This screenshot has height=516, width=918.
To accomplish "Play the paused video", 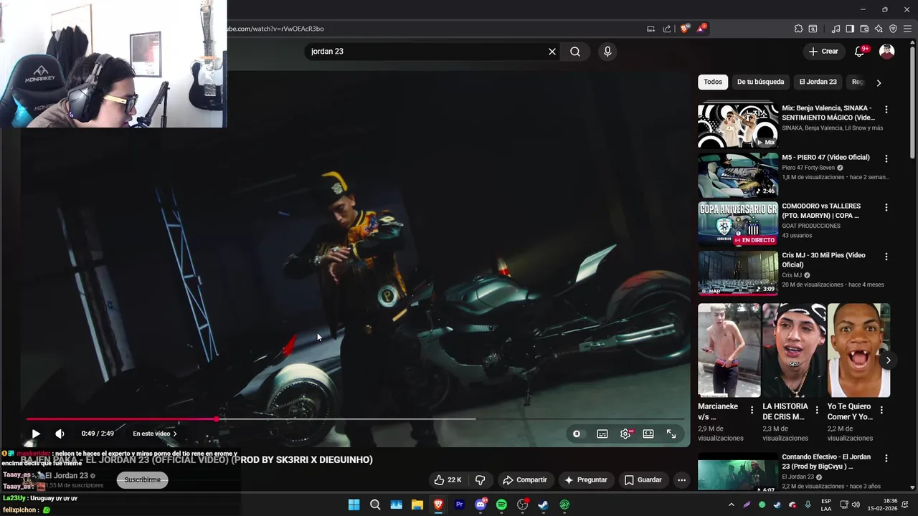I will coord(36,434).
